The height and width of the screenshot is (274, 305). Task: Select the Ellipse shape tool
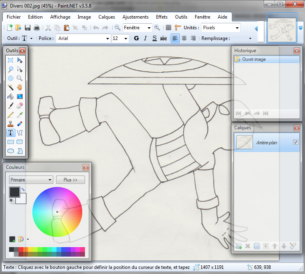click(11, 151)
